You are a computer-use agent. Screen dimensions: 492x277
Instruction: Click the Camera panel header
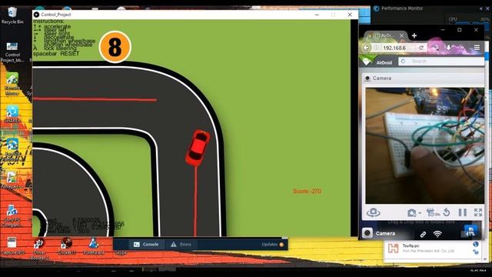[x=423, y=78]
